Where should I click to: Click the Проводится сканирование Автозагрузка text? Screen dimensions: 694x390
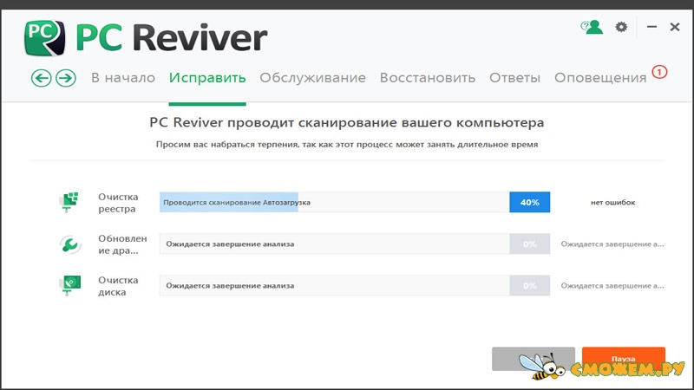point(237,203)
